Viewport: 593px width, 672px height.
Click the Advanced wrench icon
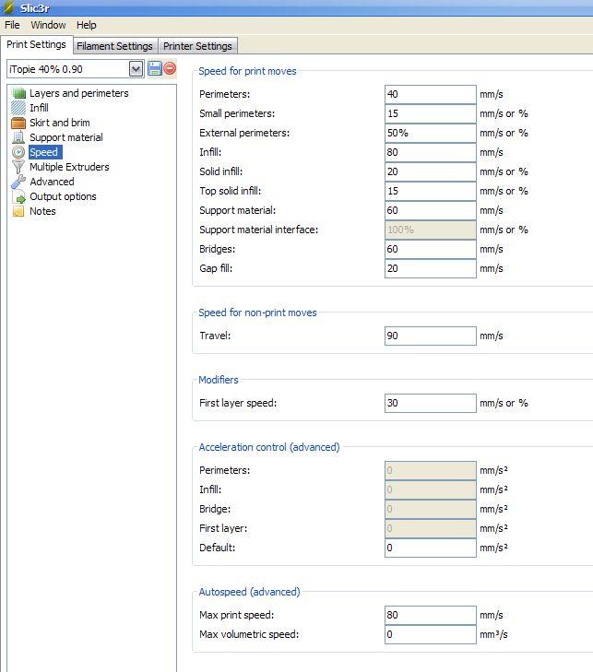point(18,182)
